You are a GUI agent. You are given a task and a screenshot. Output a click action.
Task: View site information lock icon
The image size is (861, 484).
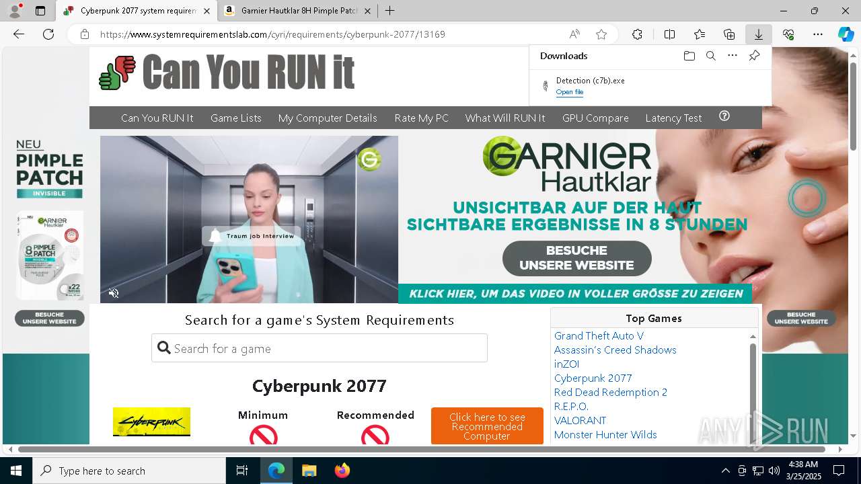click(85, 34)
